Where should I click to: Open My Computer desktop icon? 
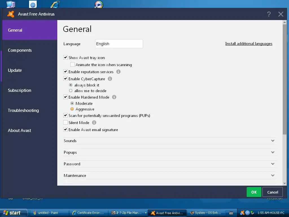pyautogui.click(x=11, y=4)
